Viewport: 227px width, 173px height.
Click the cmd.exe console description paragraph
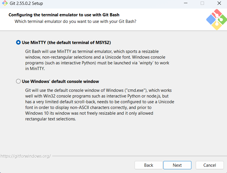pyautogui.click(x=100, y=105)
